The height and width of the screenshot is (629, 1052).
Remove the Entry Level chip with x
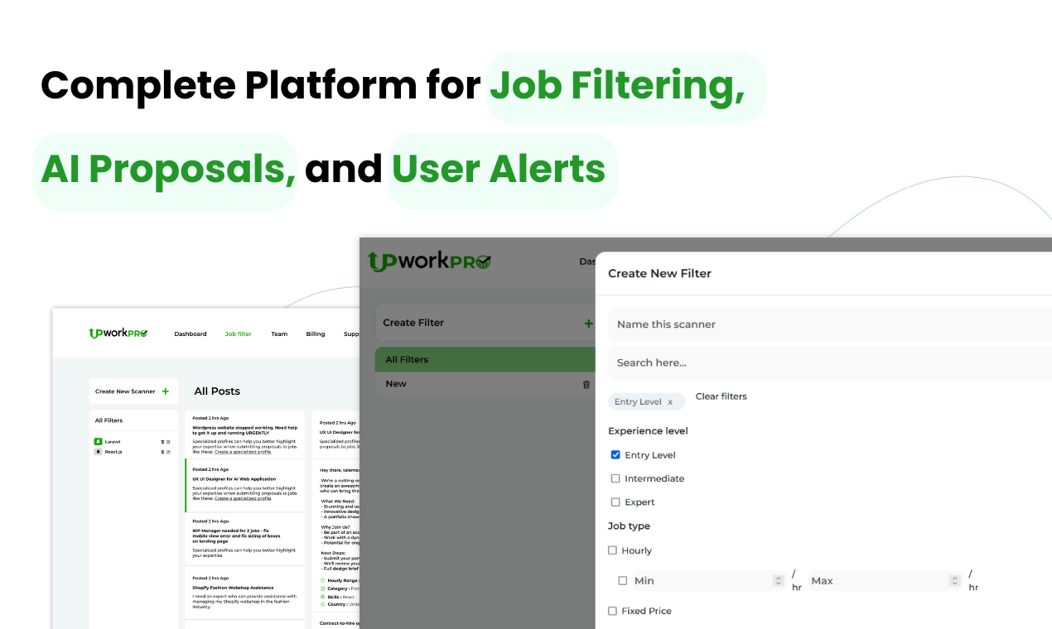(x=670, y=402)
